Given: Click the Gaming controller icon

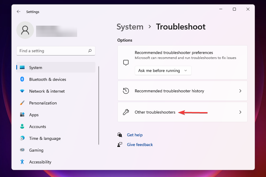Looking at the screenshot, I should tap(22, 150).
